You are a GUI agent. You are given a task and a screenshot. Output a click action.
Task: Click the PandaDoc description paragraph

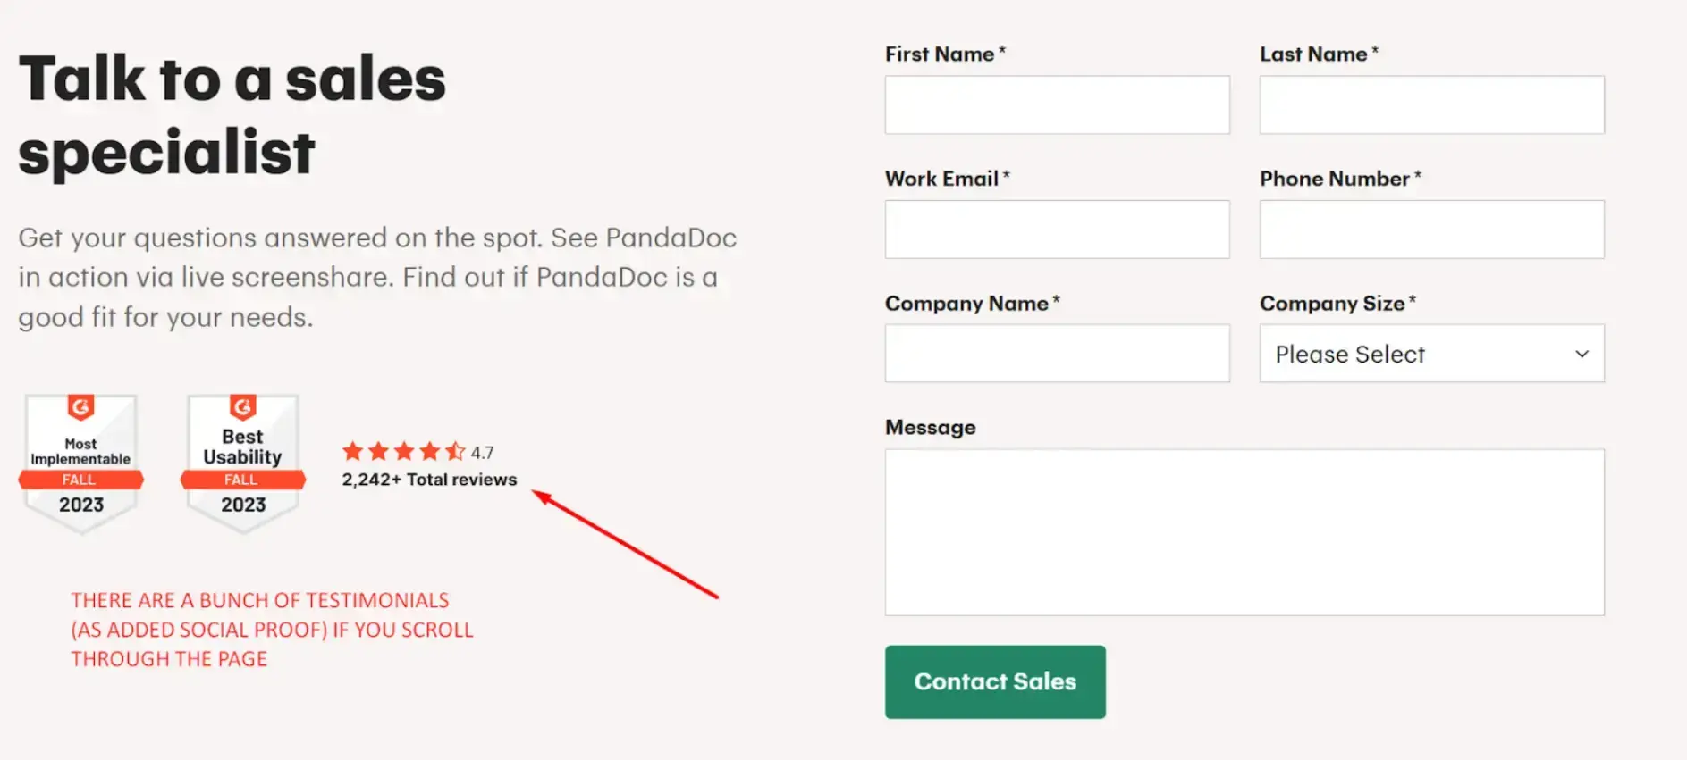377,277
